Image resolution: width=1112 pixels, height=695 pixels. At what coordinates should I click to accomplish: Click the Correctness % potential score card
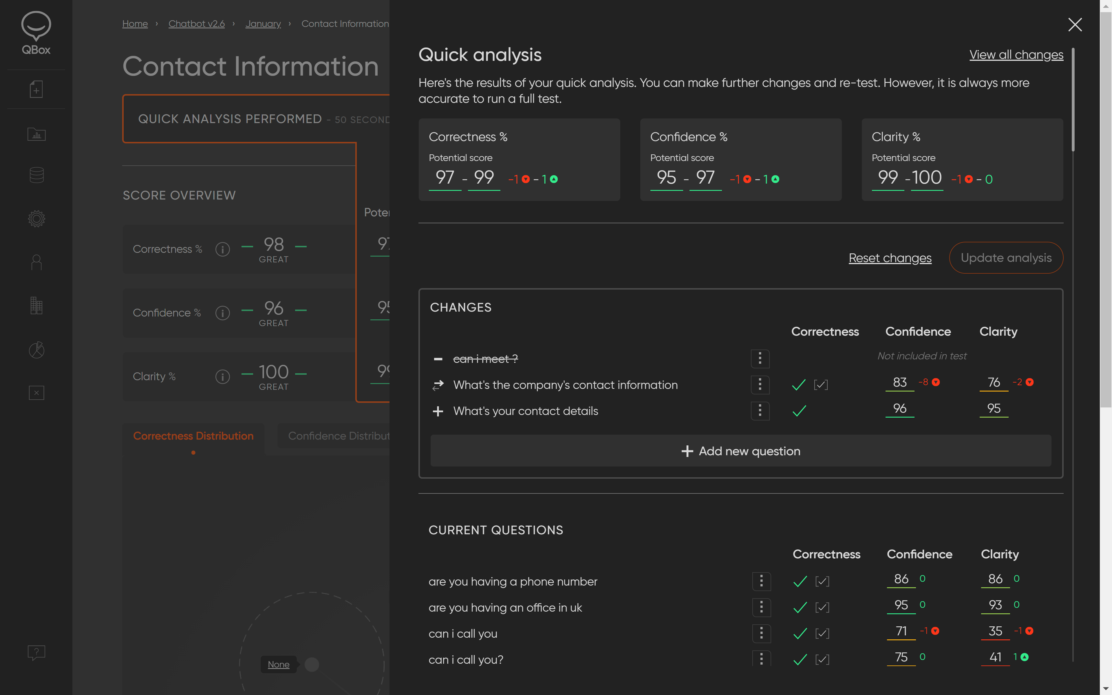(519, 160)
